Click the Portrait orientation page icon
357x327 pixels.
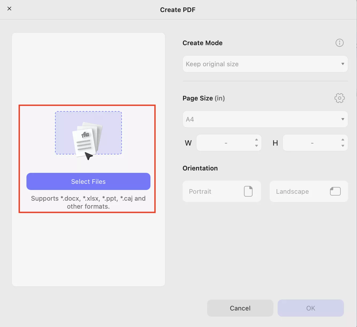coord(248,191)
